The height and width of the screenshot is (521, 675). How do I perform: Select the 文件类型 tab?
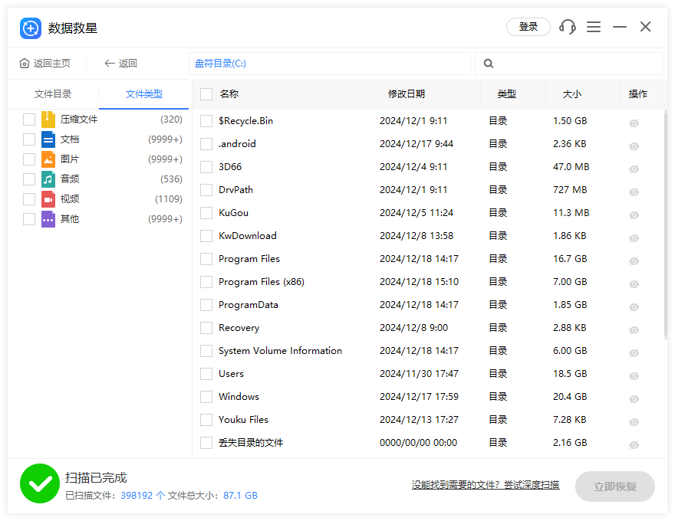pyautogui.click(x=144, y=94)
